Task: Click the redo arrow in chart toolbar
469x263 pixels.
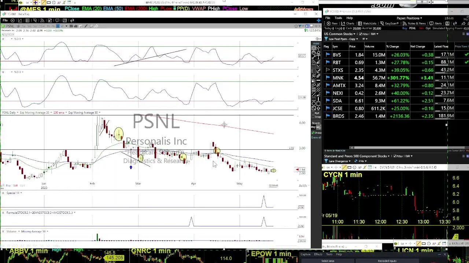Action: click(96, 26)
